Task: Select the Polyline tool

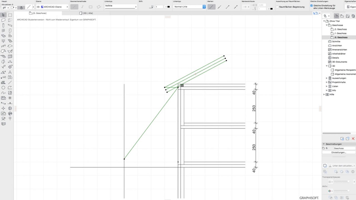Action: [x=10, y=87]
